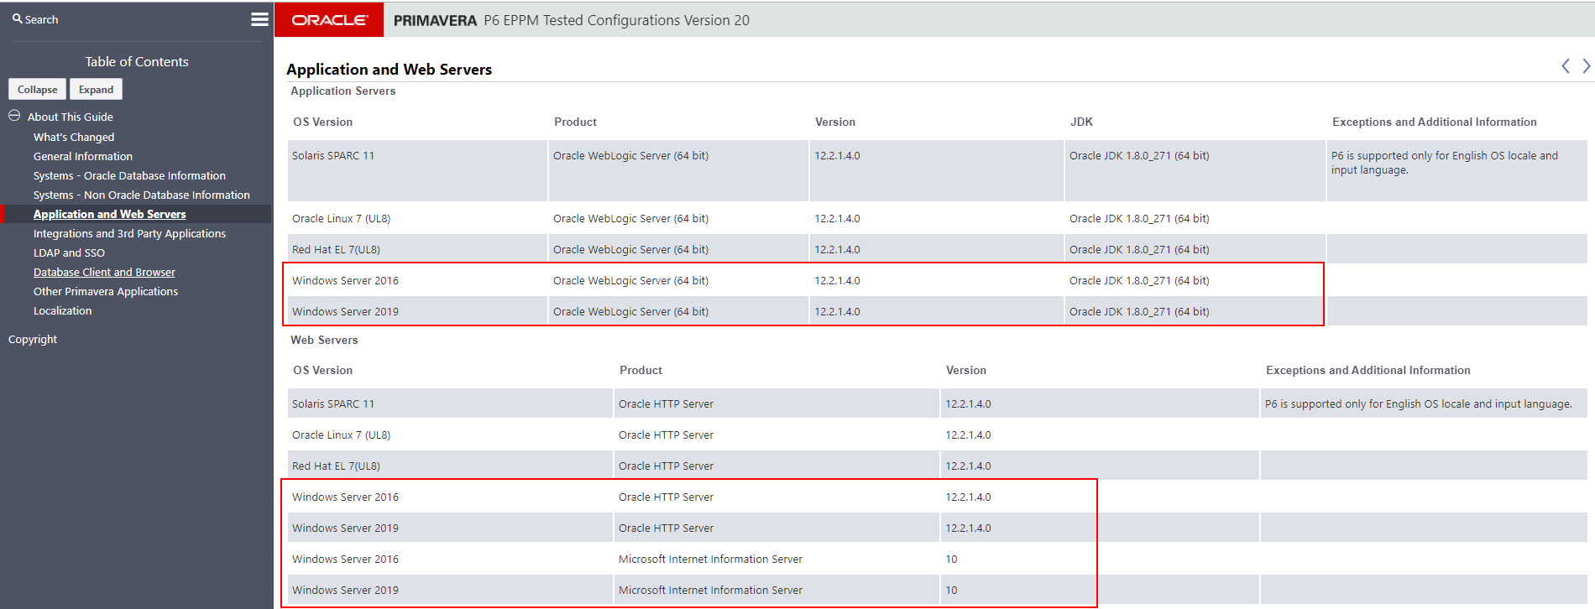Select Application and Web Servers topic
Image resolution: width=1595 pixels, height=609 pixels.
tap(109, 214)
